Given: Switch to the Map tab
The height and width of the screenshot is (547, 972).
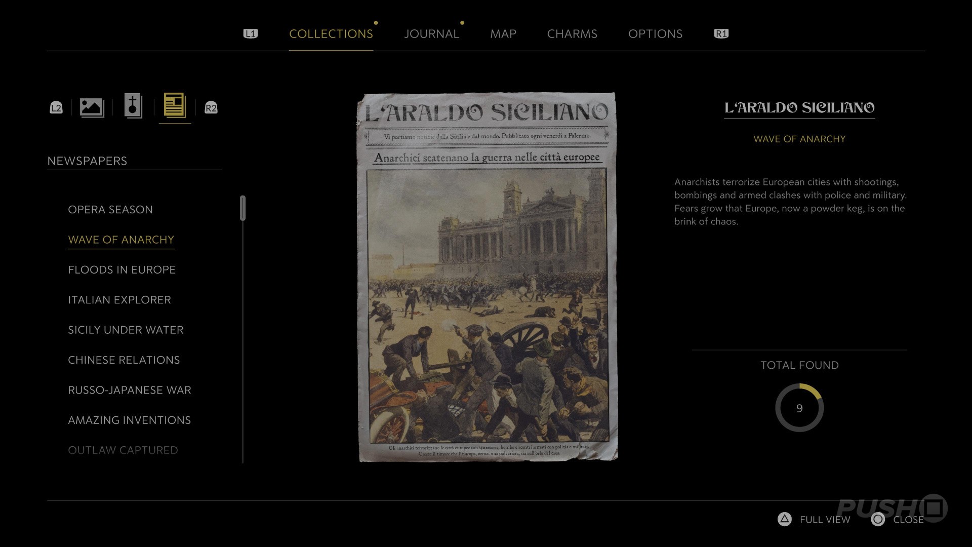Looking at the screenshot, I should (503, 34).
